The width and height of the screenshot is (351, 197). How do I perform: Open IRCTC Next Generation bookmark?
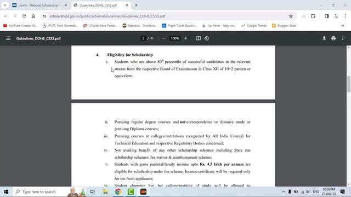pyautogui.click(x=60, y=26)
